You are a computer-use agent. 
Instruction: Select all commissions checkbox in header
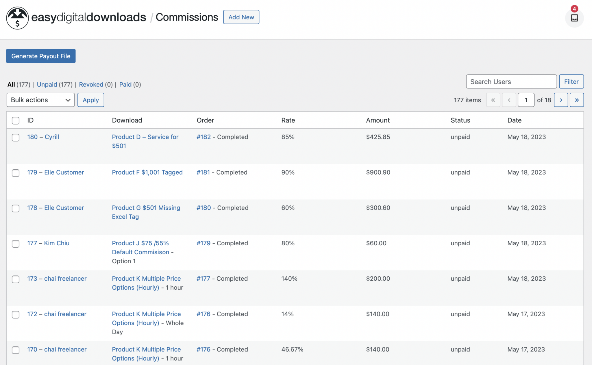[x=16, y=121]
